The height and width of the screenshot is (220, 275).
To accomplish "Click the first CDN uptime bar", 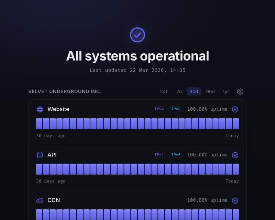I will [39, 214].
